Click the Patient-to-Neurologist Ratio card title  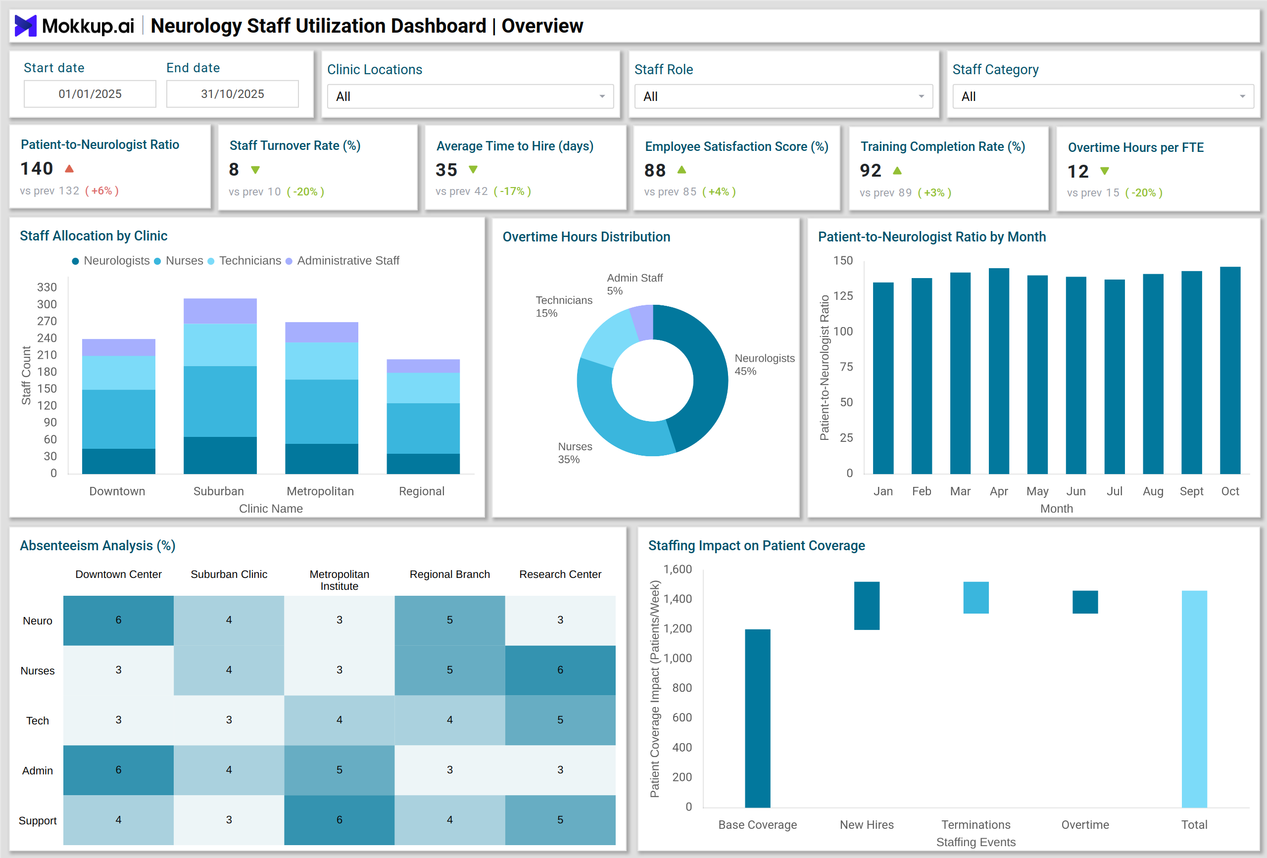(x=100, y=144)
